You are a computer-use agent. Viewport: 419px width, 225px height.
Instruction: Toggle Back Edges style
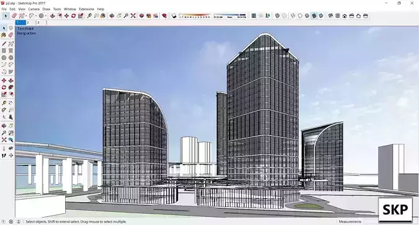click(x=284, y=16)
